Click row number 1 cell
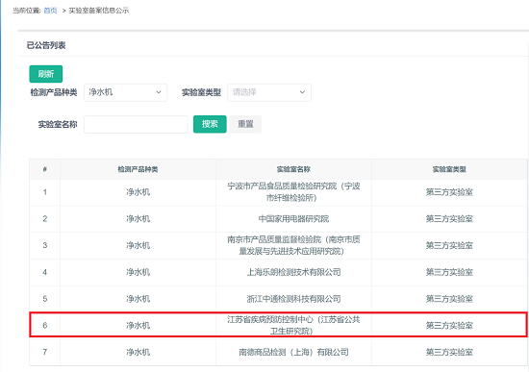The width and height of the screenshot is (529, 372). pos(45,192)
